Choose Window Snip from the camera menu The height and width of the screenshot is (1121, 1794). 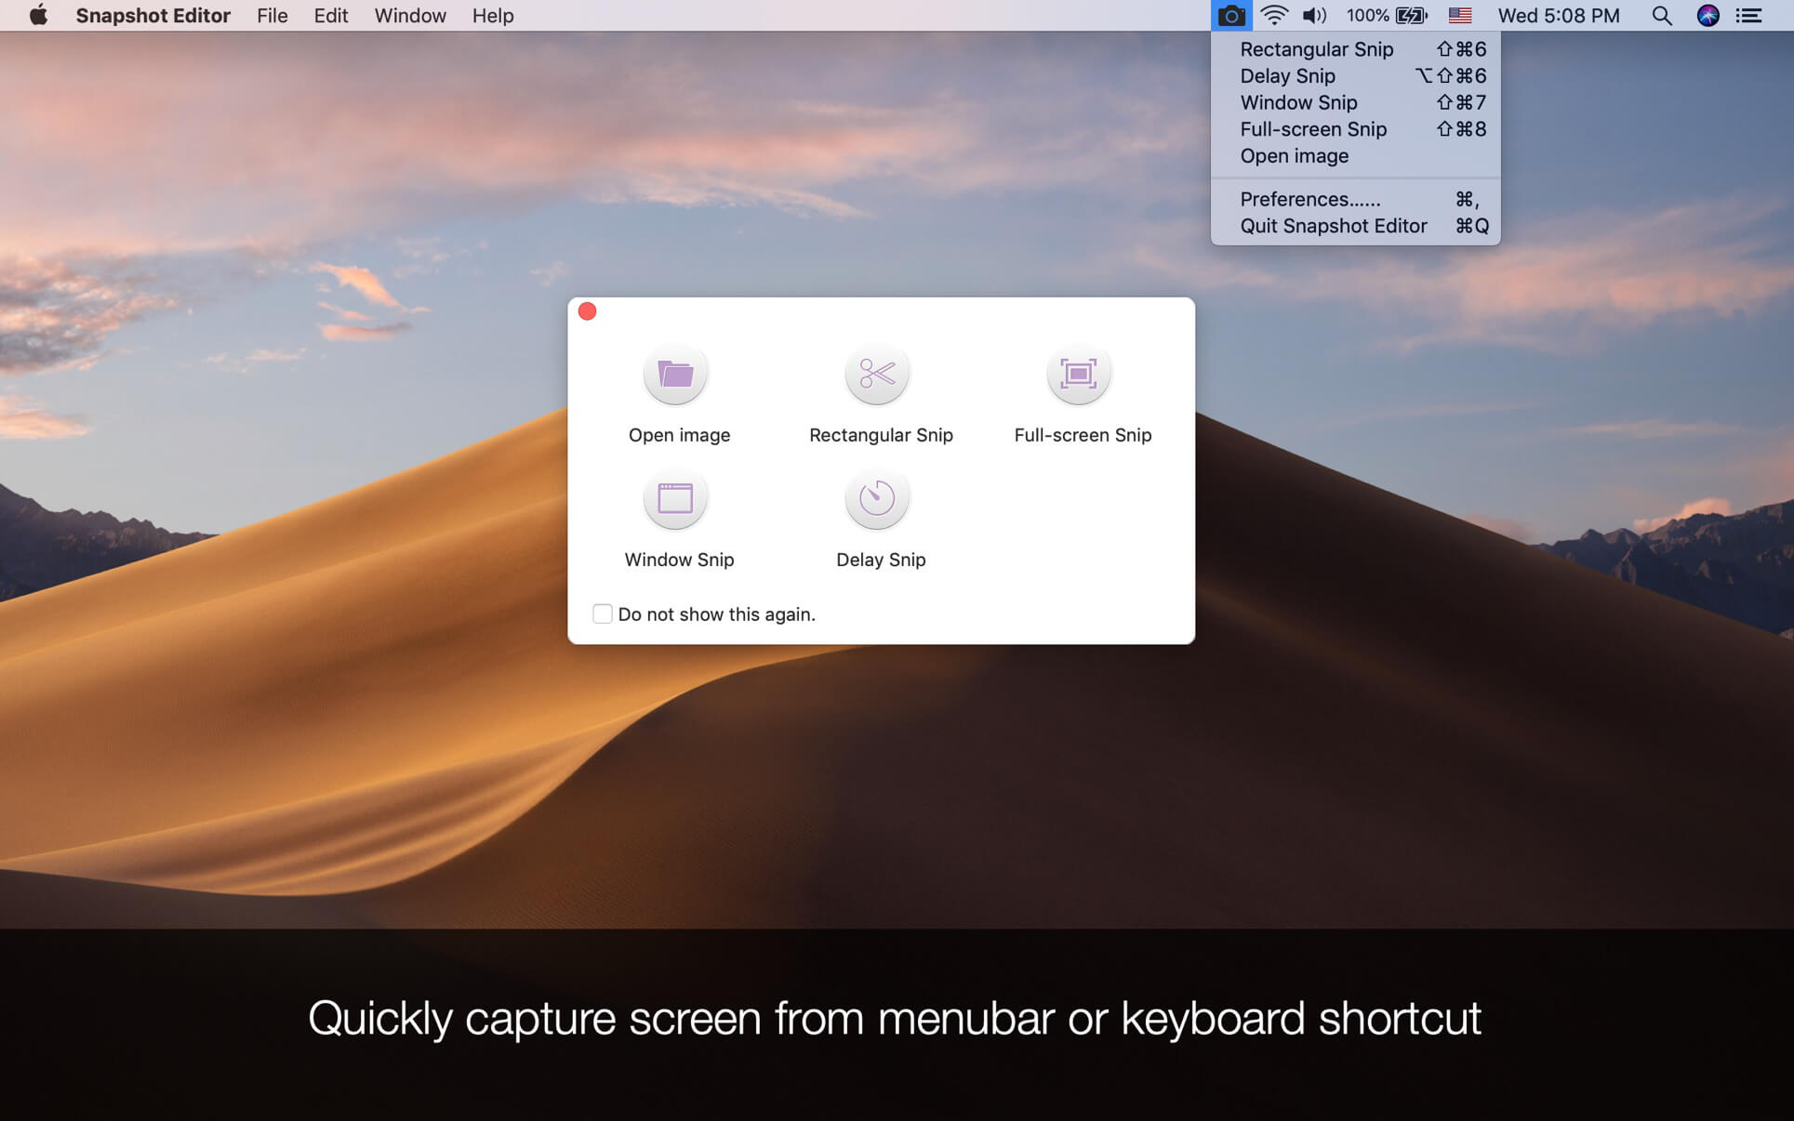click(x=1298, y=102)
